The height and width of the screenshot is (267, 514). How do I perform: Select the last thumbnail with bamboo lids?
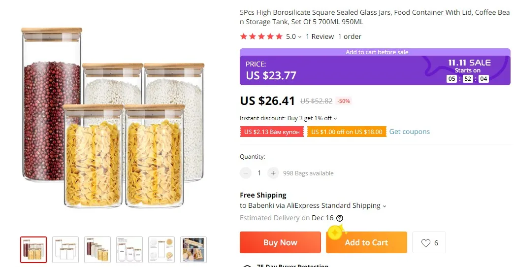(193, 250)
